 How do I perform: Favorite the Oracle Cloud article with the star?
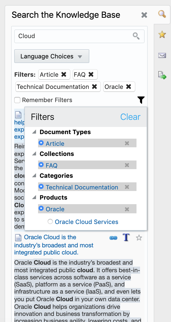point(139,238)
